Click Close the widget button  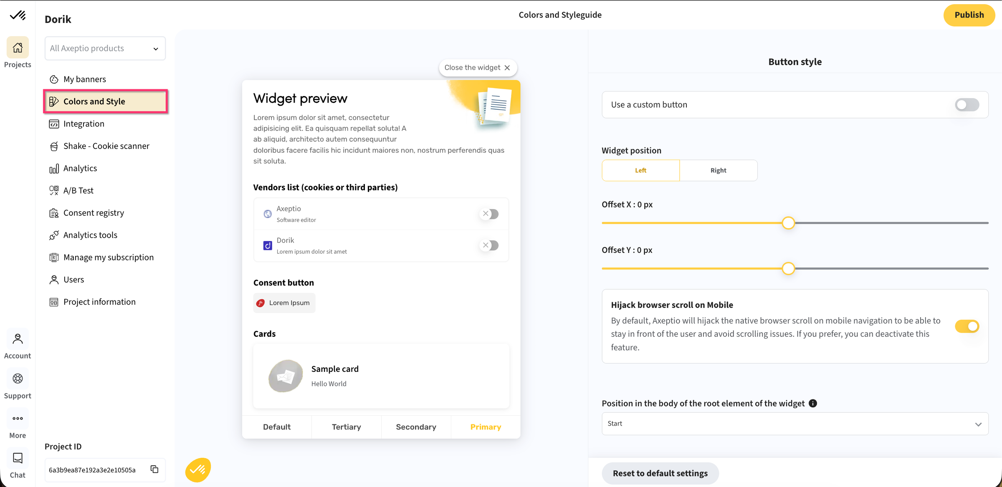click(x=478, y=68)
